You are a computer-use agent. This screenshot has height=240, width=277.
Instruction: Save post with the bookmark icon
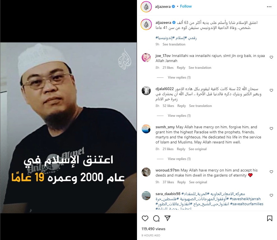coord(270,218)
